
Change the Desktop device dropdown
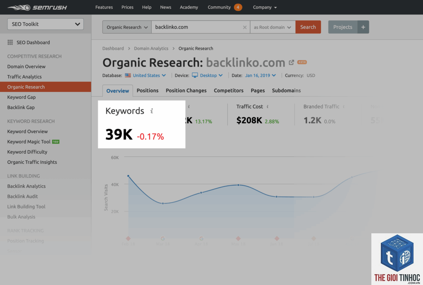tap(211, 75)
